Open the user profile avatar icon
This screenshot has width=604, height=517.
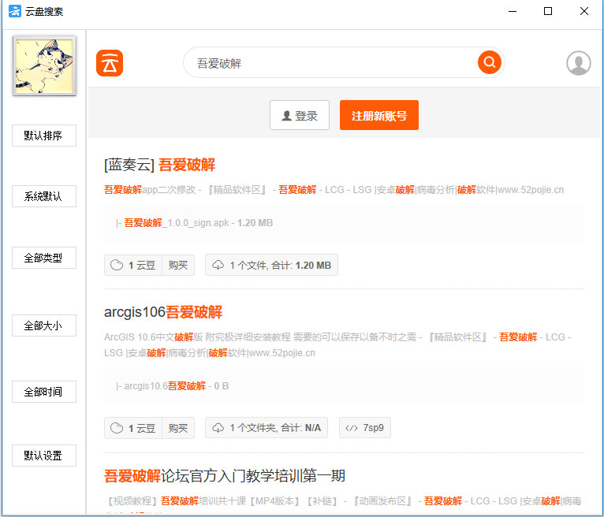578,63
